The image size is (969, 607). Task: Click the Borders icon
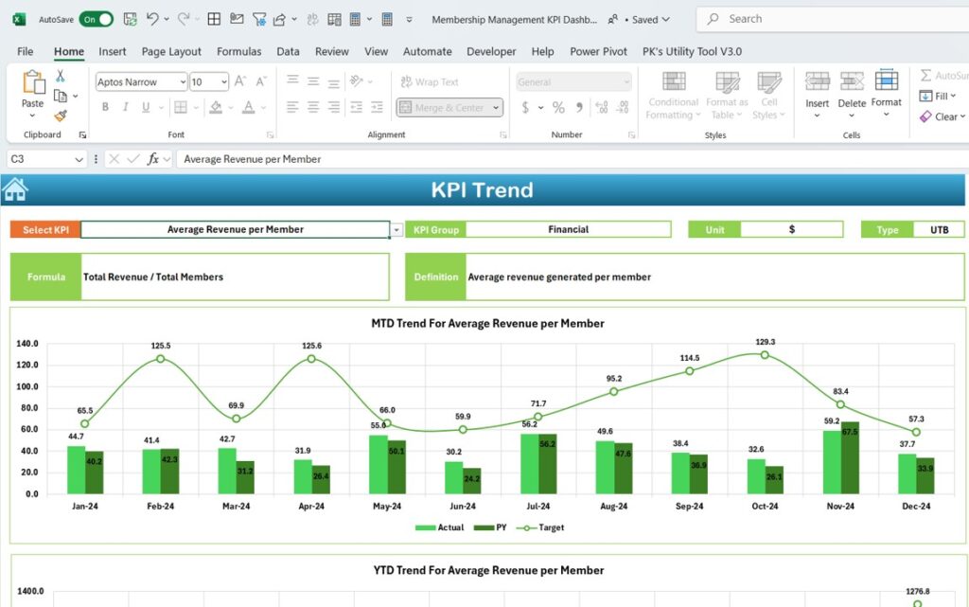(x=181, y=107)
